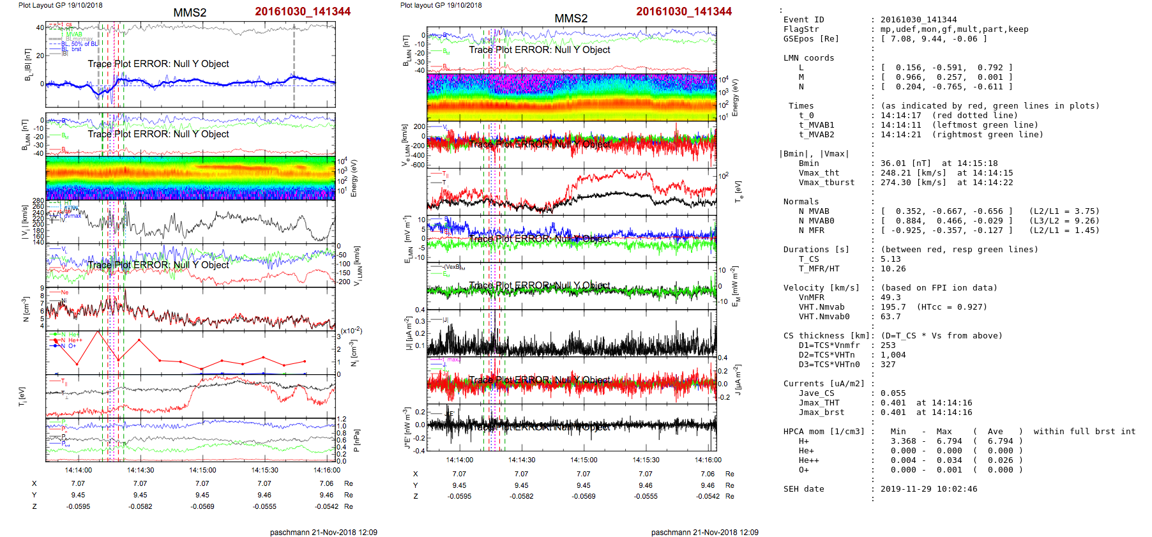Click the (x10-2) scale factor label
The image size is (1152, 537).
[351, 331]
